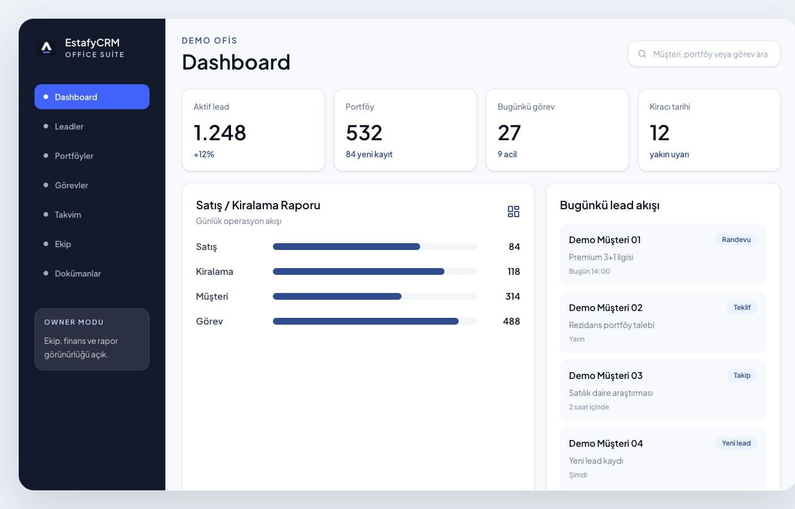Image resolution: width=795 pixels, height=509 pixels.
Task: Click the Takip tag badge
Action: pyautogui.click(x=742, y=376)
